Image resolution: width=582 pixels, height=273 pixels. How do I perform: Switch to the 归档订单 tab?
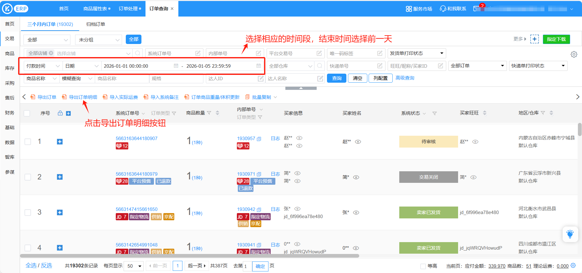coord(96,24)
